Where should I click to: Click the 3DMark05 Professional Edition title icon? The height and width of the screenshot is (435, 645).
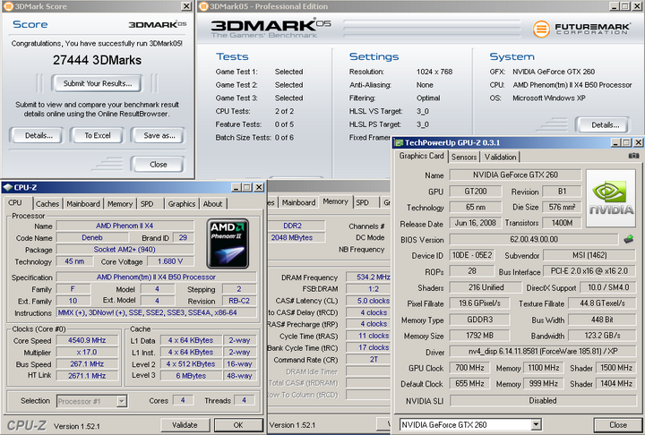tap(203, 6)
